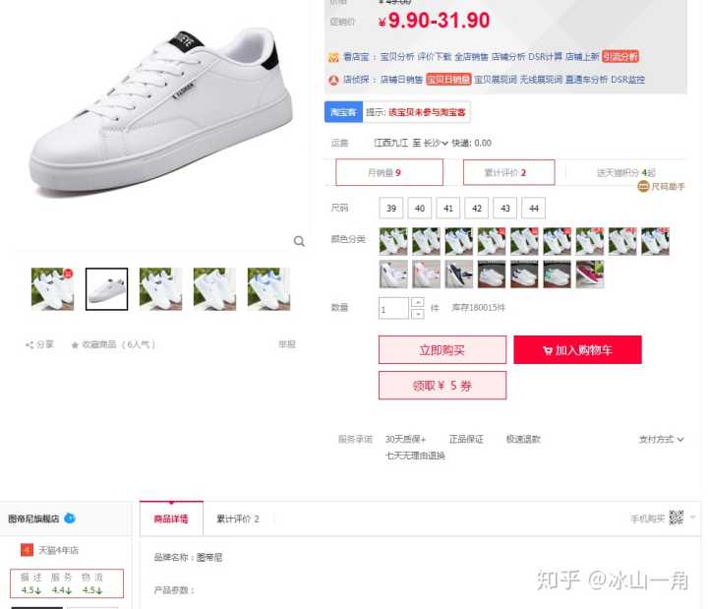Click the share icon below thumbnails

pyautogui.click(x=29, y=345)
